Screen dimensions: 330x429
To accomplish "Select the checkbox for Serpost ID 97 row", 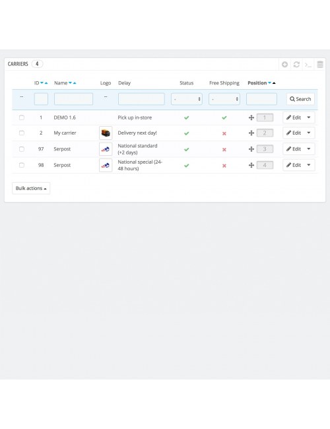I will [x=22, y=149].
